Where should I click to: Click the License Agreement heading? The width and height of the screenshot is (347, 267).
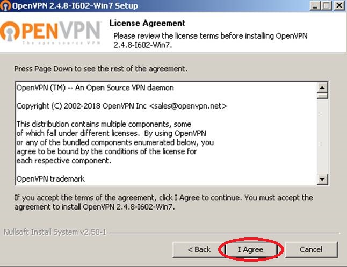click(x=147, y=23)
